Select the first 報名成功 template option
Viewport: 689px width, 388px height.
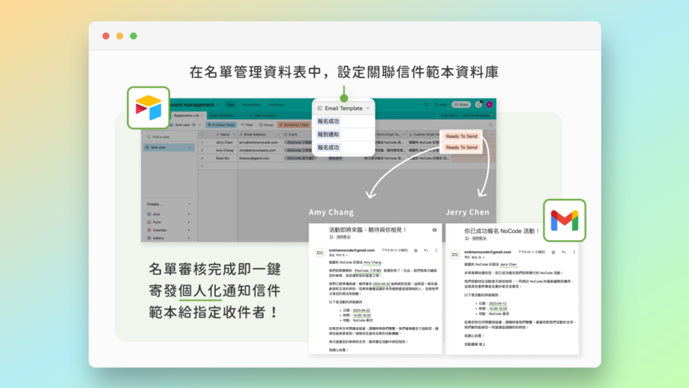pyautogui.click(x=328, y=121)
